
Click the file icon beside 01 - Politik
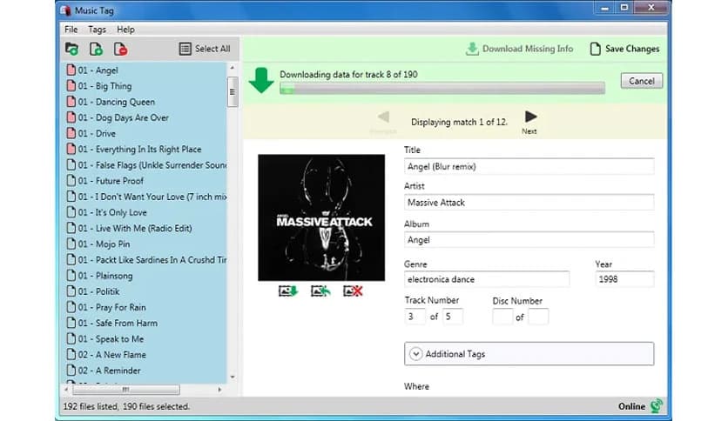pos(71,291)
